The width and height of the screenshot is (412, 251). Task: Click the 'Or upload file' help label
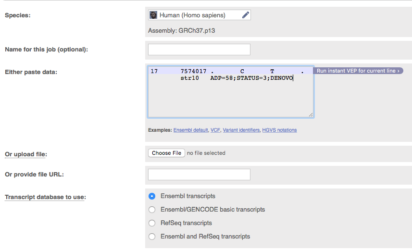(x=26, y=154)
